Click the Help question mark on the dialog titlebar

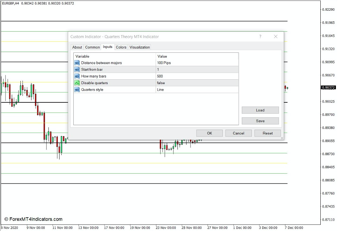(260, 37)
